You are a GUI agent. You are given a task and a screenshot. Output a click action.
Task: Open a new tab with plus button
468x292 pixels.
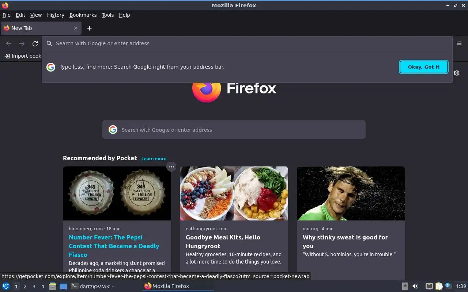coord(89,28)
